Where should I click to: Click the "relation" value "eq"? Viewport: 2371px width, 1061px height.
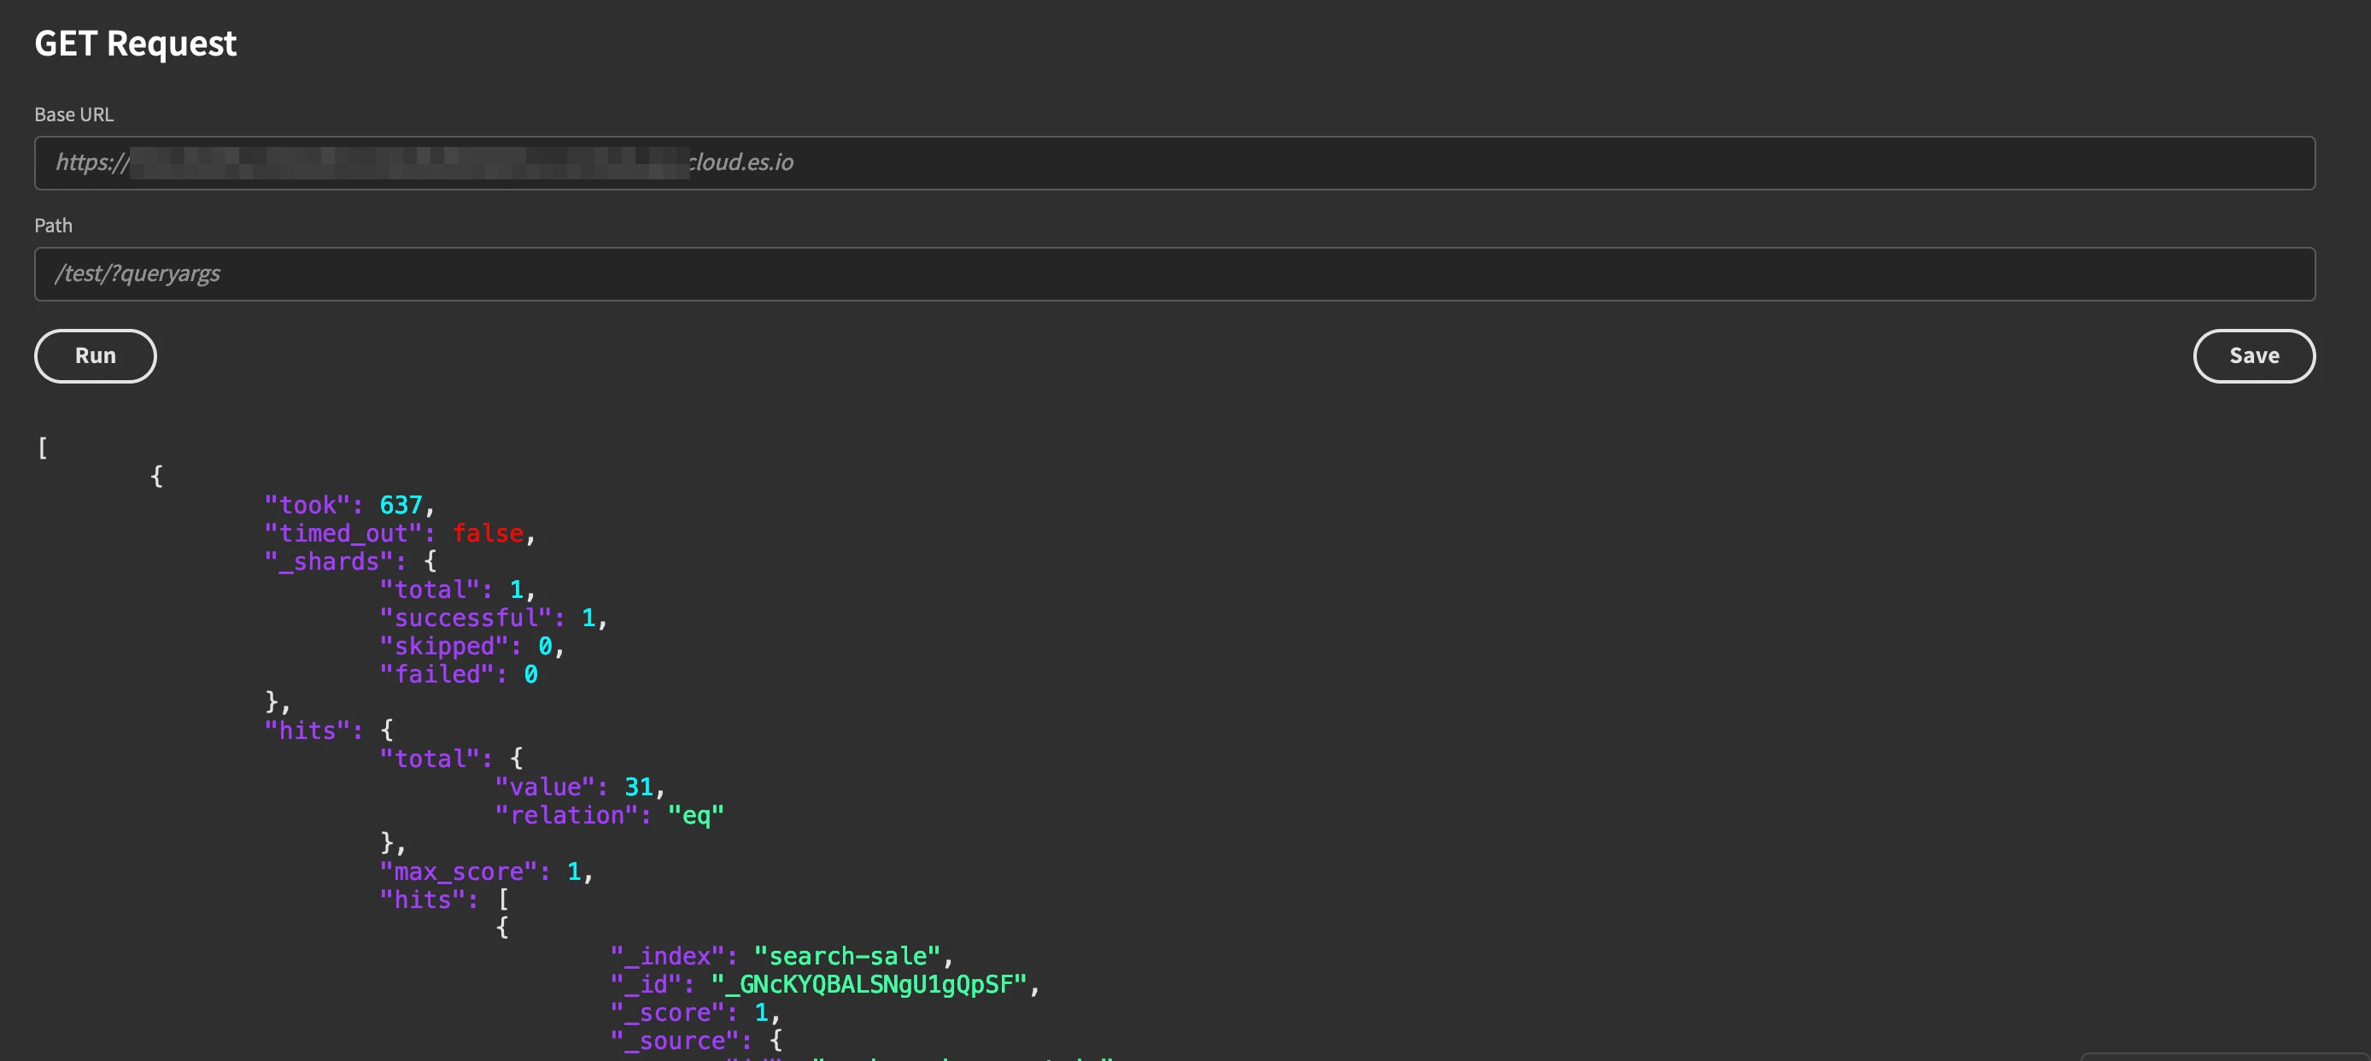(x=696, y=815)
